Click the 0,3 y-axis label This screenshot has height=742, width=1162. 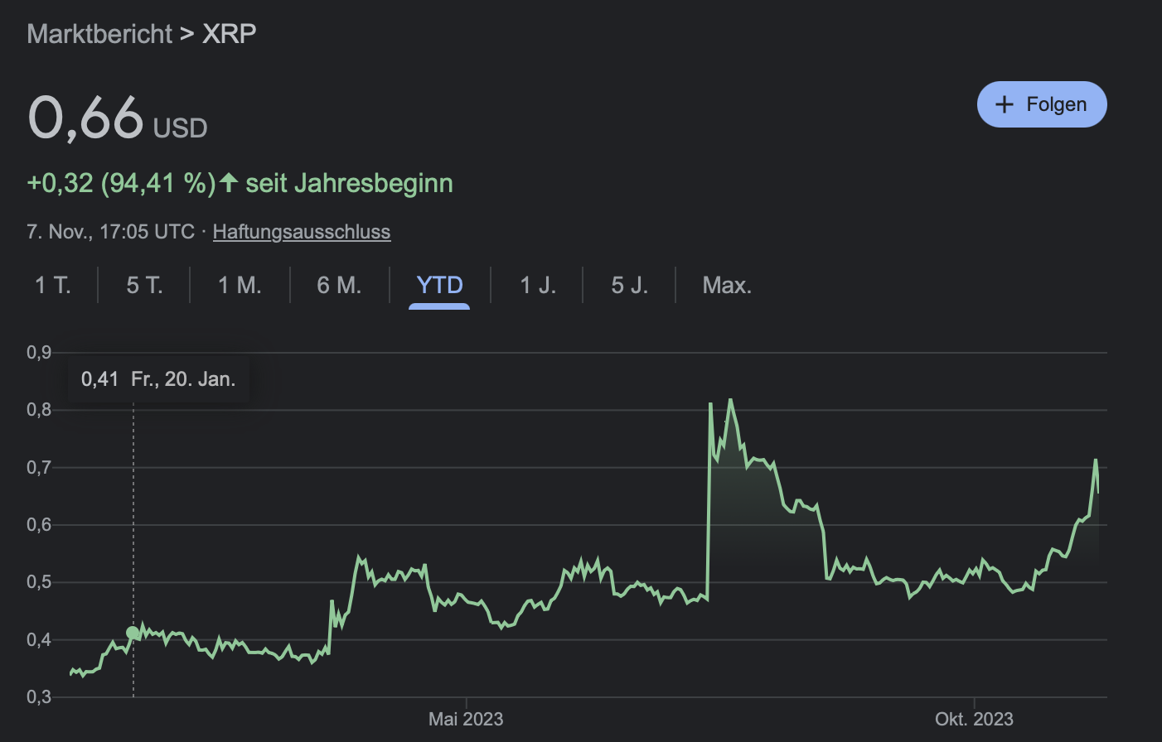(x=39, y=697)
